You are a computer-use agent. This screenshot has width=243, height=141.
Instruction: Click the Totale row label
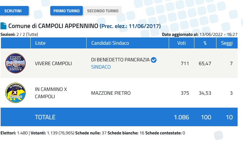(45, 117)
